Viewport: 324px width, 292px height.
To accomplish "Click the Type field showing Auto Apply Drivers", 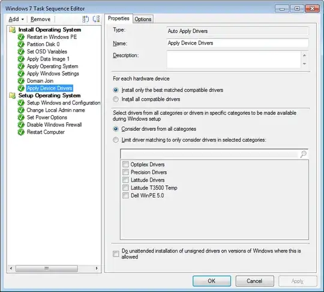I will tap(238, 31).
